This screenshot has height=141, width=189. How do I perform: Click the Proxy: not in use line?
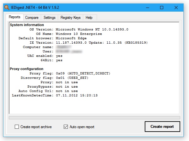coord(59,82)
